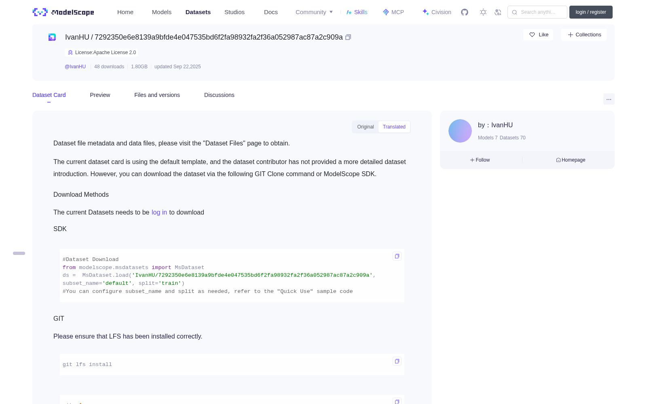The width and height of the screenshot is (647, 404).
Task: Open the ModelScope logo home link
Action: (x=63, y=12)
